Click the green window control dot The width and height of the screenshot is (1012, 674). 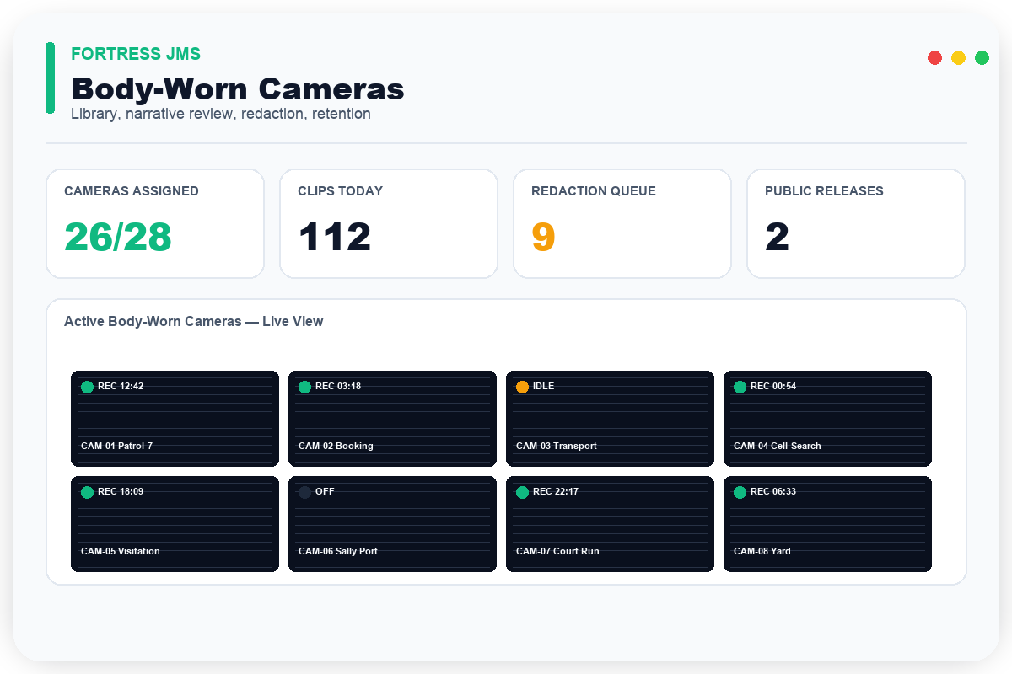click(x=982, y=57)
